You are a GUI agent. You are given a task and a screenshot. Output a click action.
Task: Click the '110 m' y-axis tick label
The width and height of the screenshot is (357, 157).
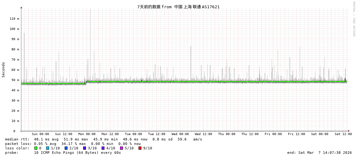pos(14,19)
